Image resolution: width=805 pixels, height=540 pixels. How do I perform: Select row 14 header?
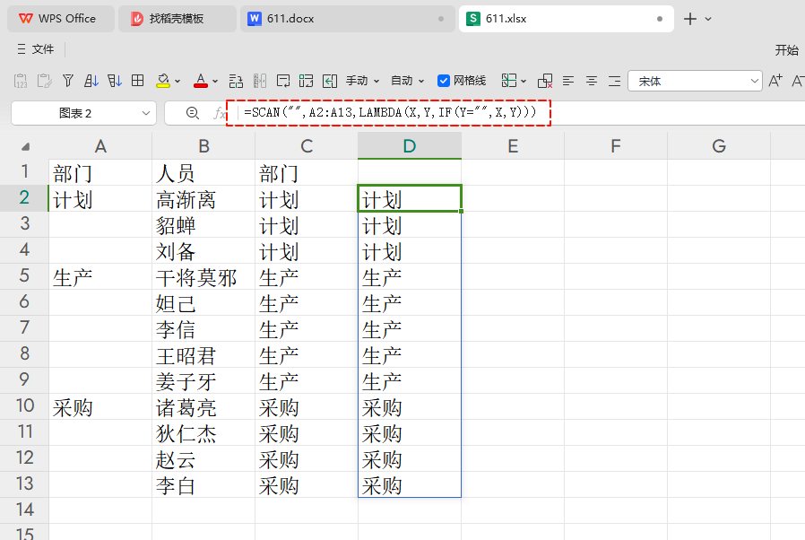click(x=24, y=510)
